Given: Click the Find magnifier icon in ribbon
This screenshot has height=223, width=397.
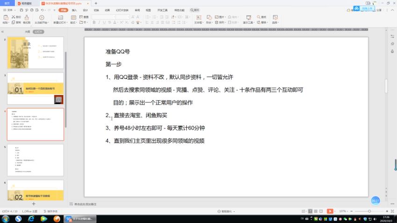Looking at the screenshot, I should [x=258, y=17].
